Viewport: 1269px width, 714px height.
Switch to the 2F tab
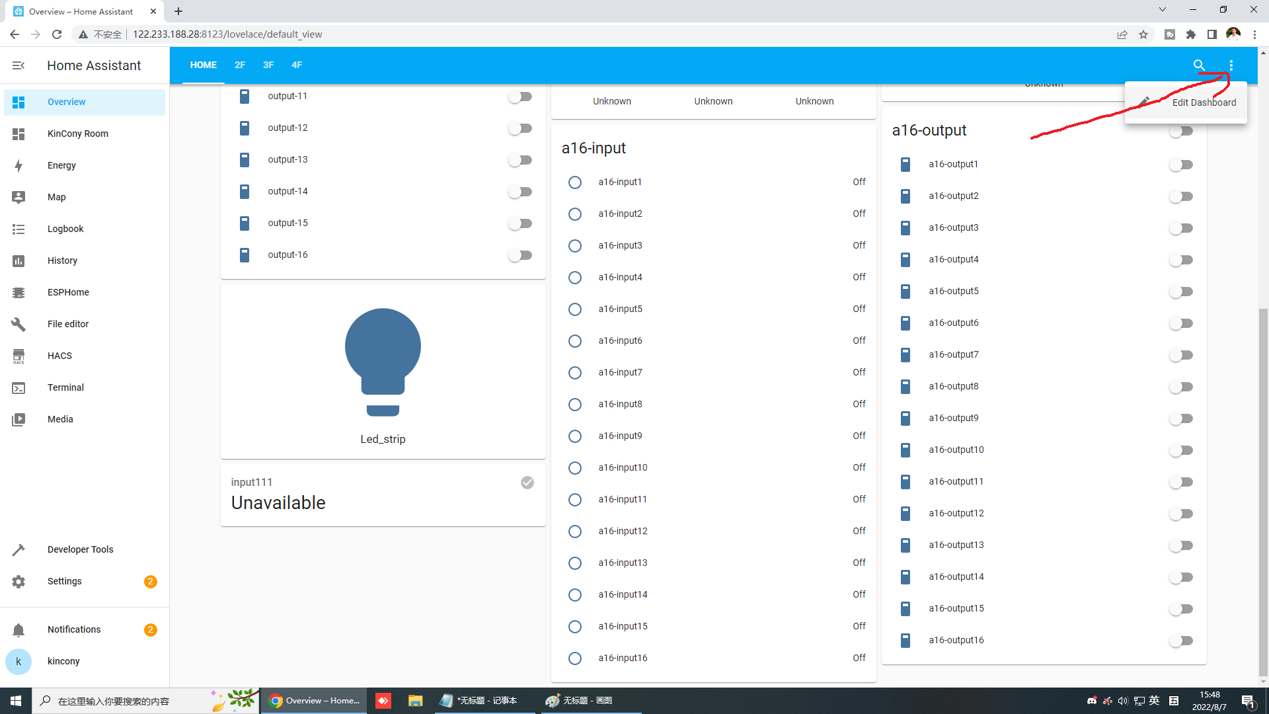pyautogui.click(x=239, y=65)
